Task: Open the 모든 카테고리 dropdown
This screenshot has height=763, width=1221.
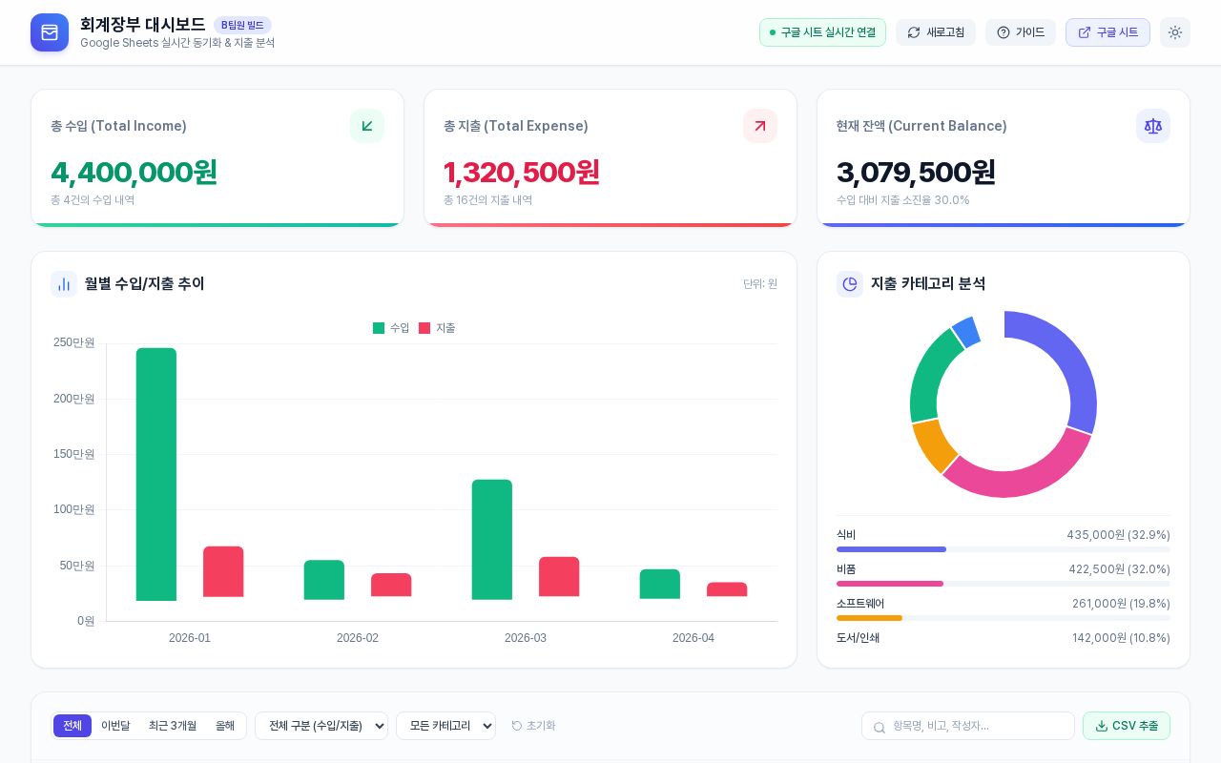Action: tap(445, 726)
